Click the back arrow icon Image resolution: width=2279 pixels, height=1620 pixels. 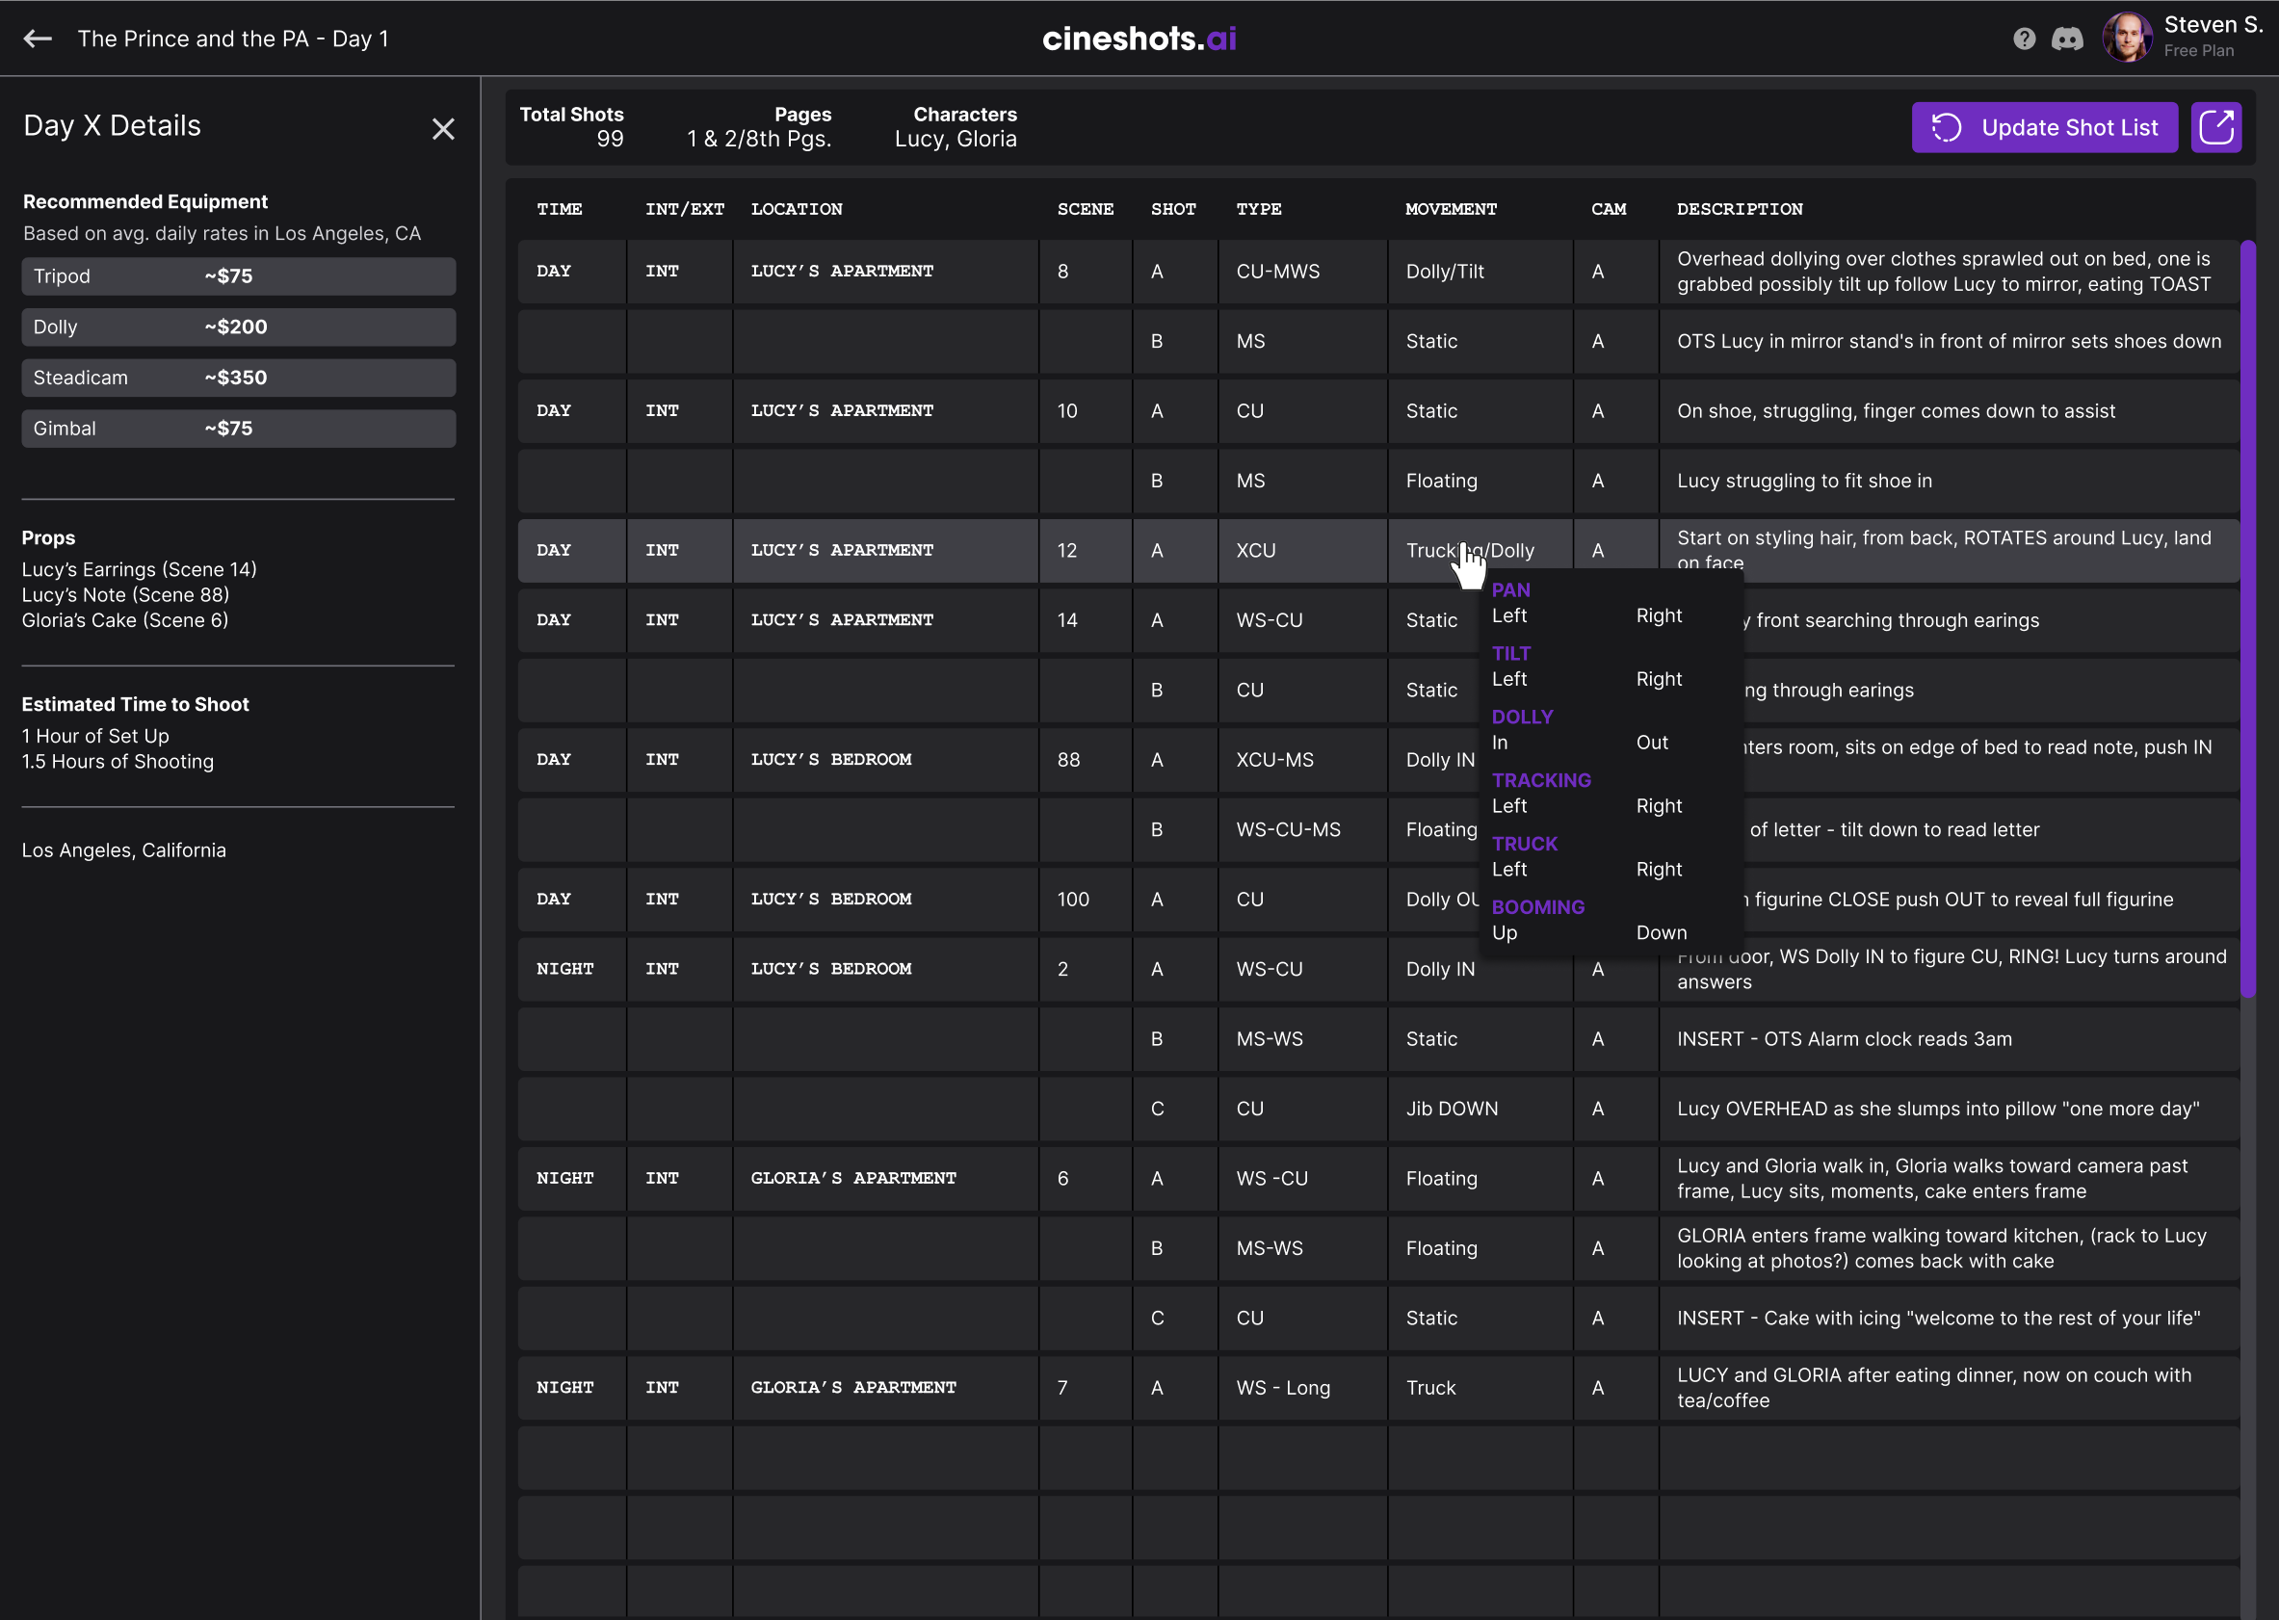[x=38, y=39]
